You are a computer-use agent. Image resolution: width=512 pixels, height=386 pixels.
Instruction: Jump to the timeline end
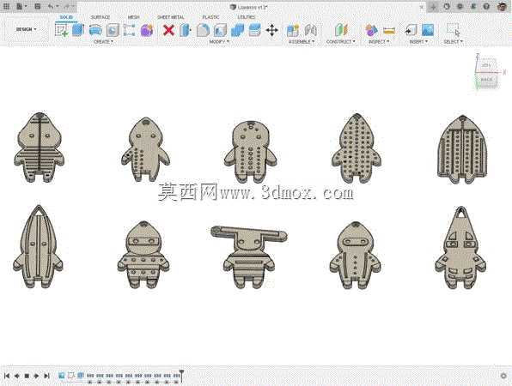[x=46, y=376]
